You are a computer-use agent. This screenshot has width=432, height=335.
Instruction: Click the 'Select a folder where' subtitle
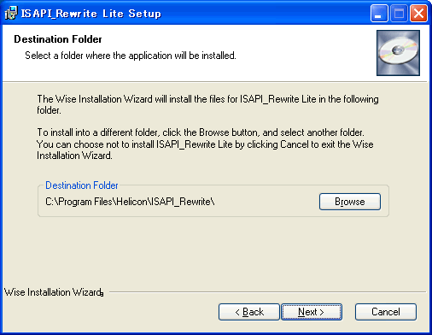pyautogui.click(x=131, y=56)
